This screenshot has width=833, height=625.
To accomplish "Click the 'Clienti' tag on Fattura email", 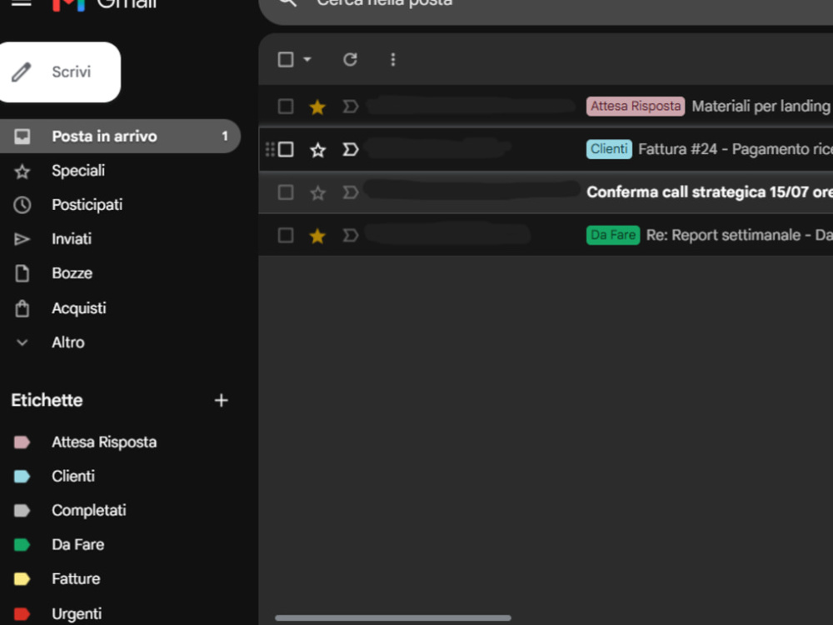I will pyautogui.click(x=609, y=149).
